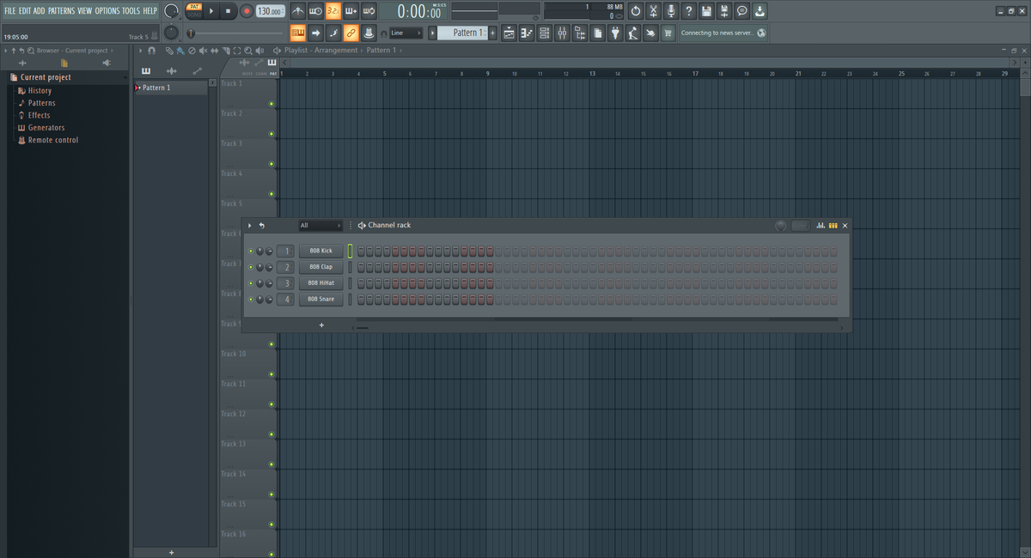1031x558 pixels.
Task: Open the plugin picker plug icon
Action: tap(615, 33)
